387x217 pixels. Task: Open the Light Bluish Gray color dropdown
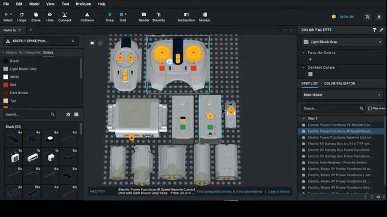[x=343, y=42]
